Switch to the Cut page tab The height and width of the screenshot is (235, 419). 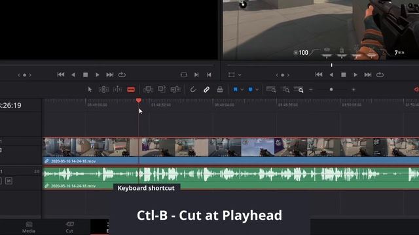pyautogui.click(x=69, y=227)
